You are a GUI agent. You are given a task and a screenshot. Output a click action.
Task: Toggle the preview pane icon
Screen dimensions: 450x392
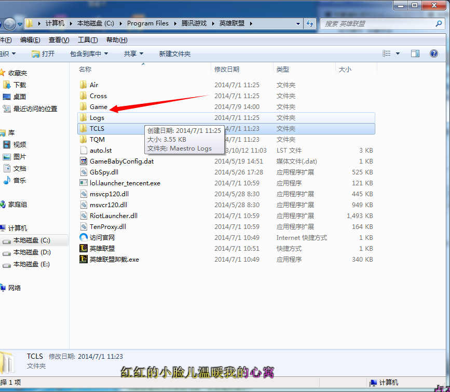[x=415, y=53]
